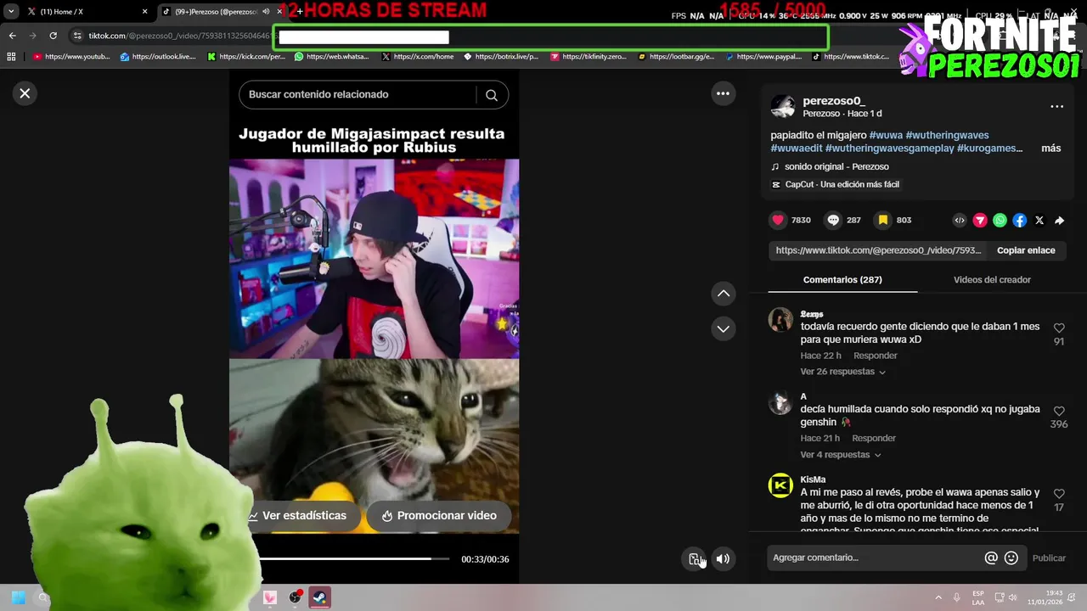The image size is (1087, 611).
Task: Open the kick.com bookmark
Action: [x=246, y=57]
